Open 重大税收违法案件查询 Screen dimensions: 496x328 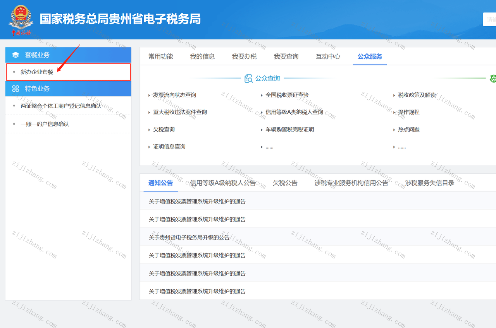(x=180, y=112)
